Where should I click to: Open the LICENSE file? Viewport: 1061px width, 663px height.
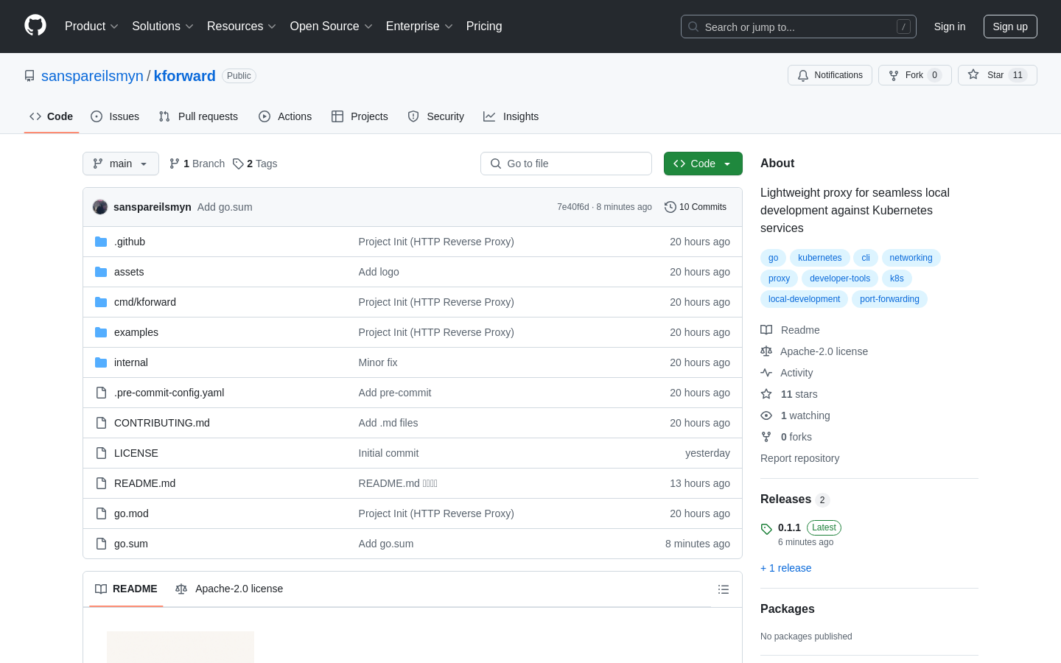pos(136,453)
